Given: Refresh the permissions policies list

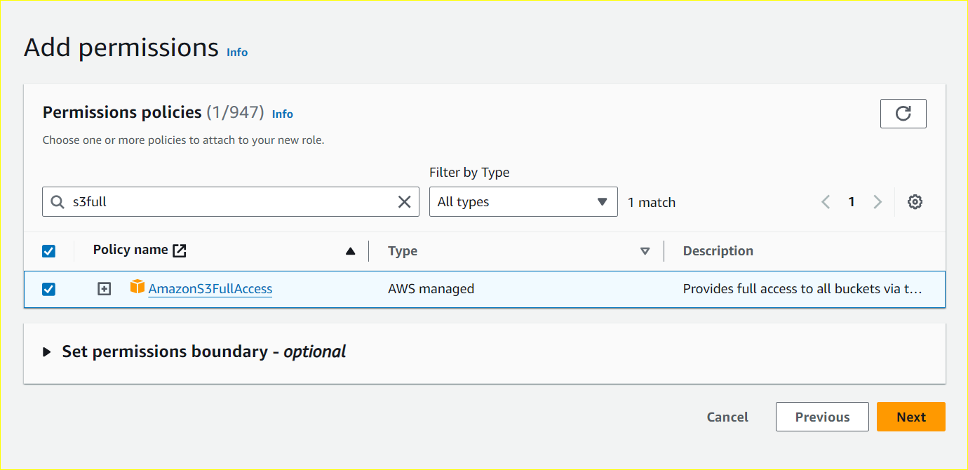Looking at the screenshot, I should pos(903,113).
